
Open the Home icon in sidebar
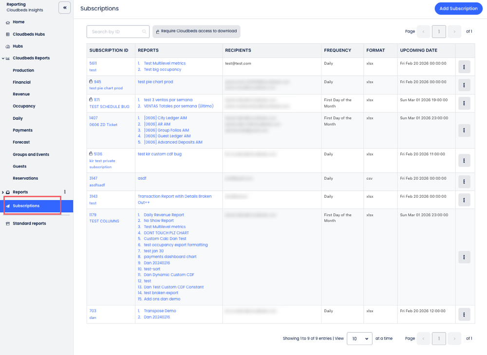[x=8, y=22]
